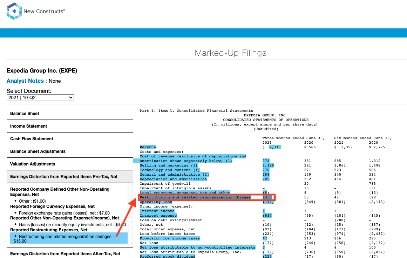Click the 'Six months ended June 30,' header

363,138
